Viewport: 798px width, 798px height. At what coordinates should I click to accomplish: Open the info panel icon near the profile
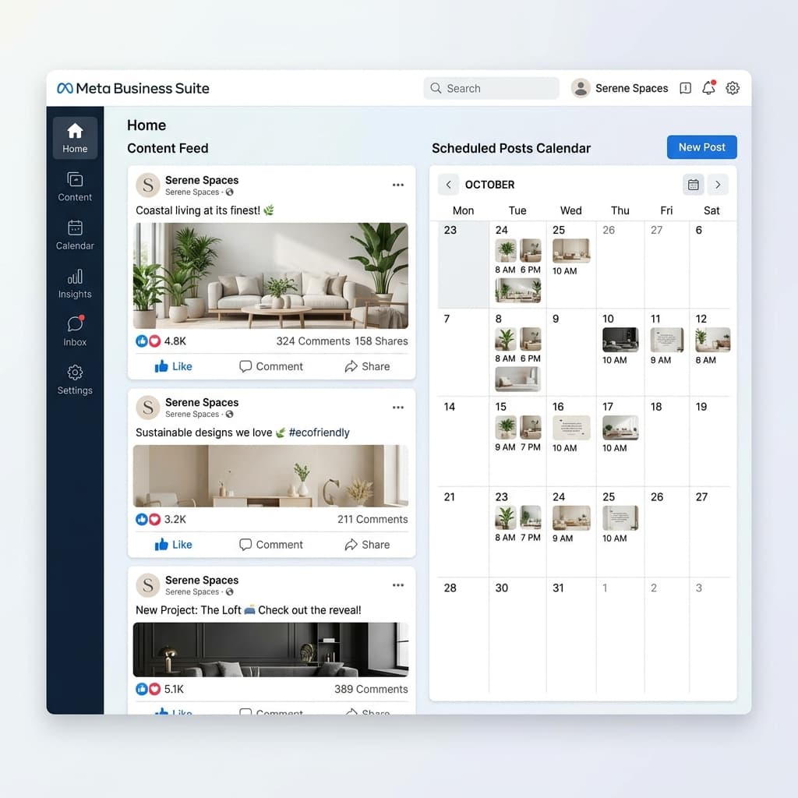[x=684, y=88]
